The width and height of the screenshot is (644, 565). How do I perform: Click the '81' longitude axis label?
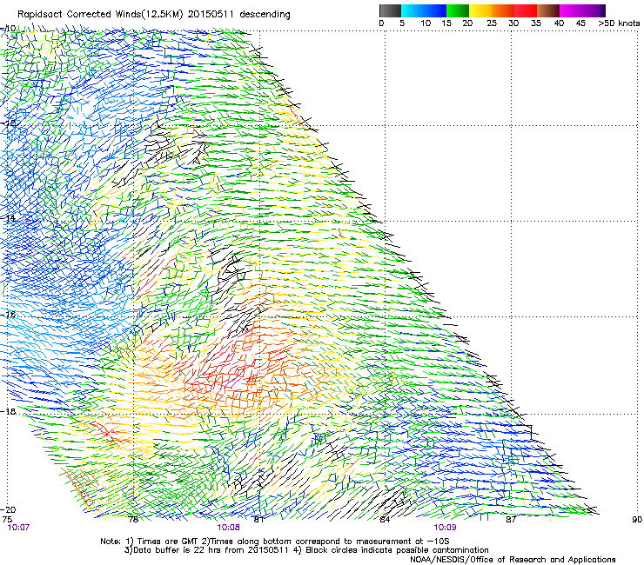(x=258, y=520)
